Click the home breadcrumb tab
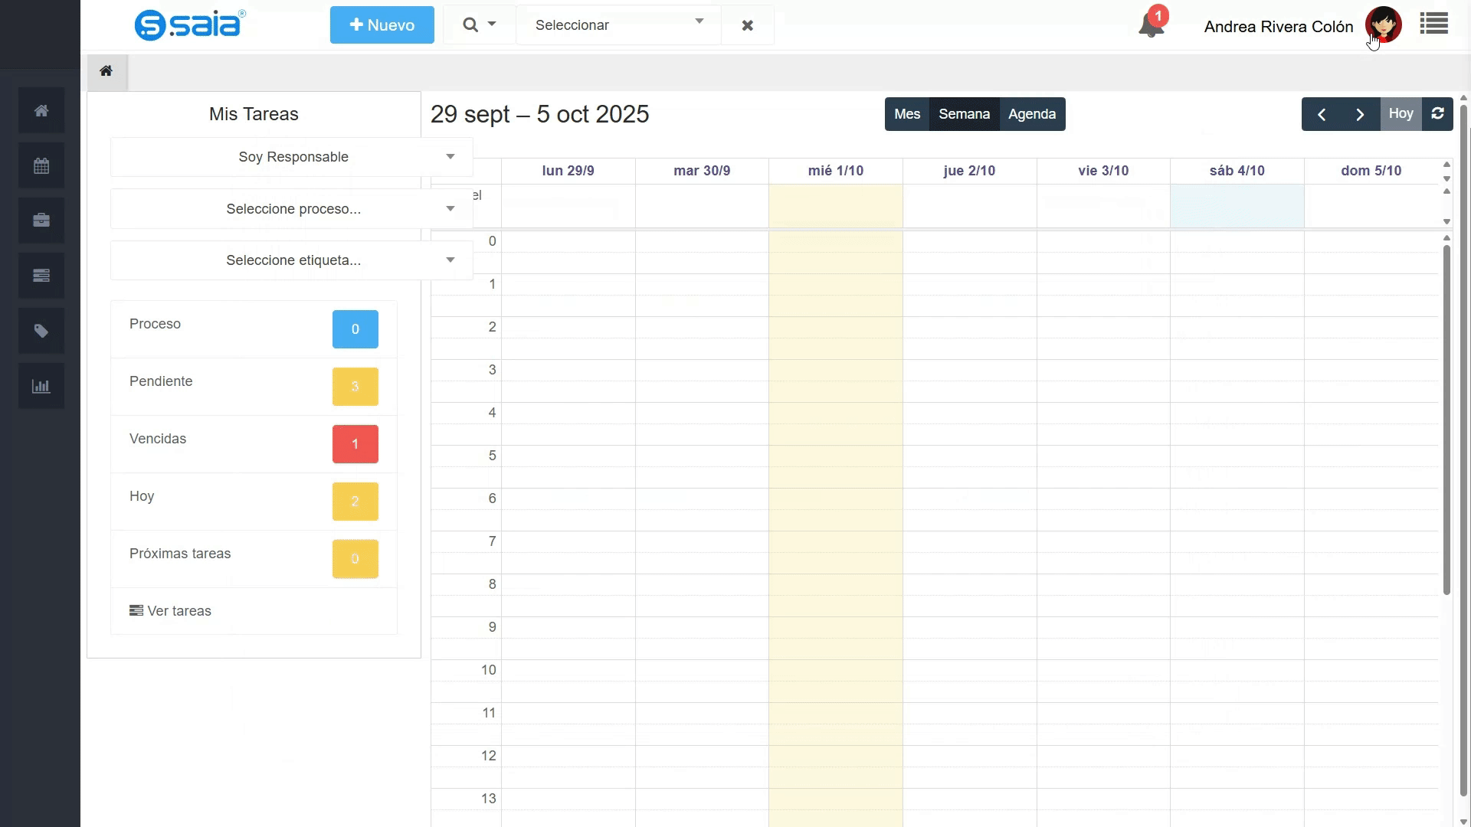 click(x=106, y=71)
